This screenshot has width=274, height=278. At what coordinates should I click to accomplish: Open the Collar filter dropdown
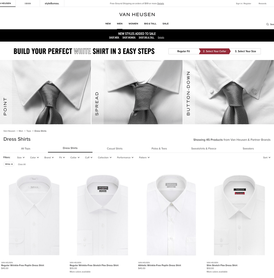(x=75, y=158)
